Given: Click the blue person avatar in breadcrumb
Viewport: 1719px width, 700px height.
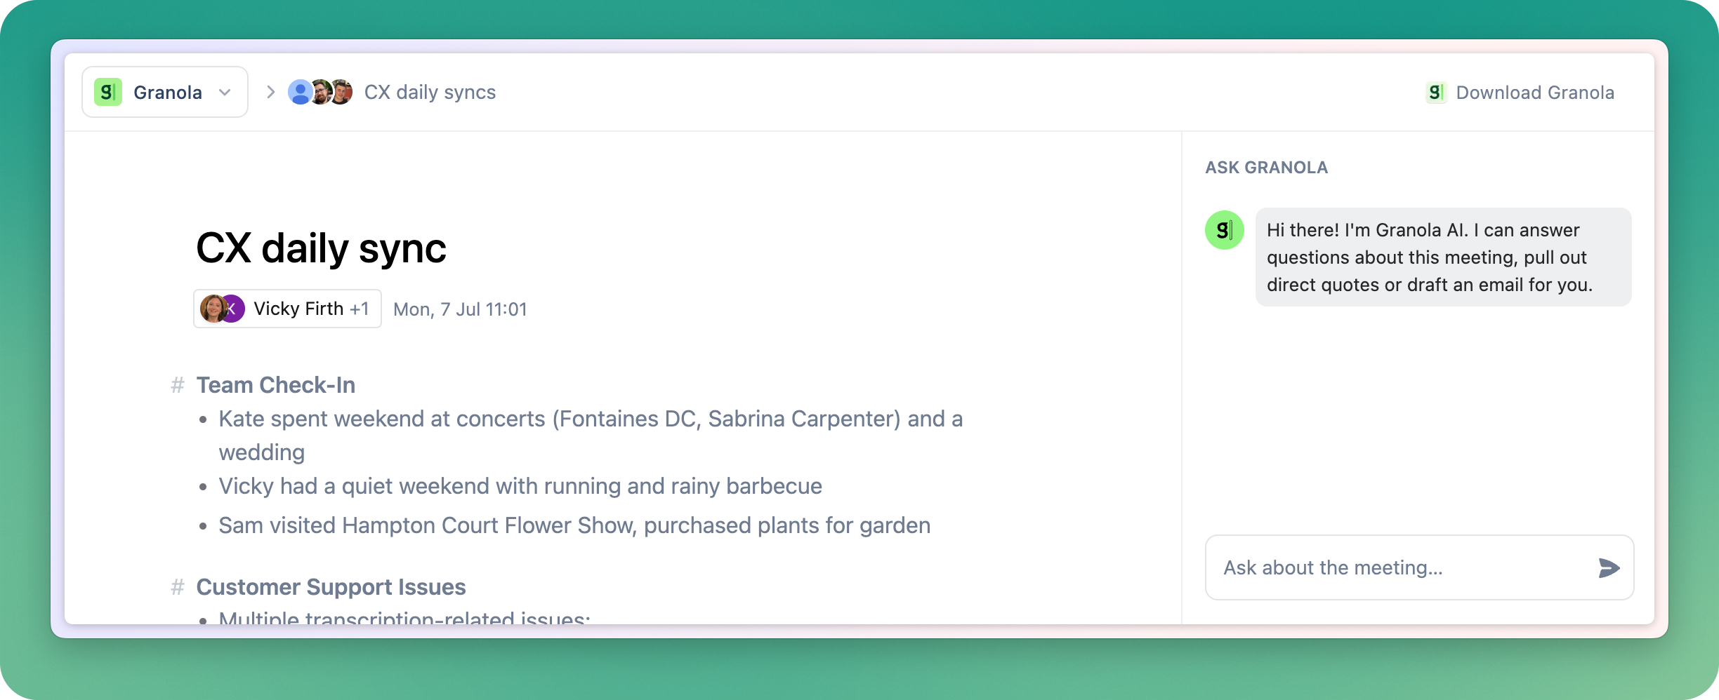Looking at the screenshot, I should [x=300, y=92].
